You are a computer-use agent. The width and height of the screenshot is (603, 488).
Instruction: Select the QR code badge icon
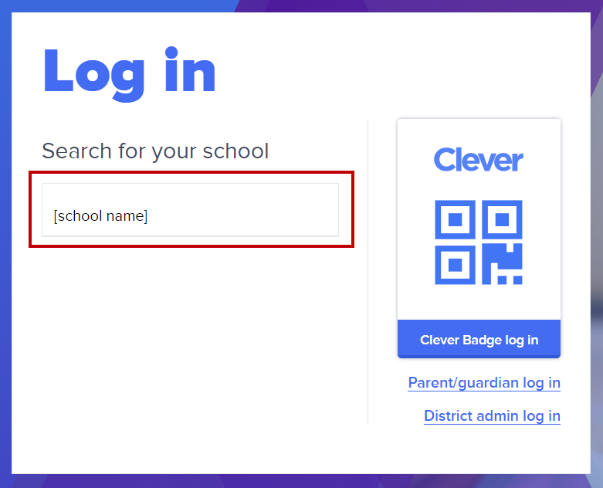coord(479,242)
